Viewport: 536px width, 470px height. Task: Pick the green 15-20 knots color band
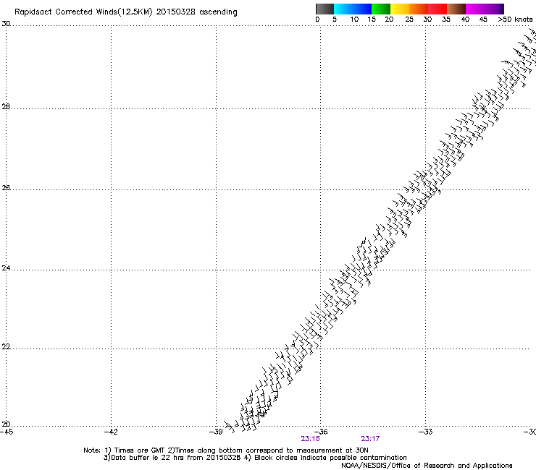coord(381,9)
